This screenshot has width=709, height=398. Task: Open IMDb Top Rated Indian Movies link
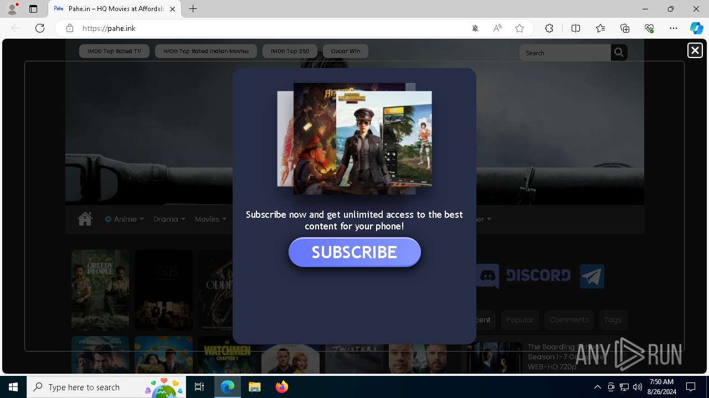(206, 51)
